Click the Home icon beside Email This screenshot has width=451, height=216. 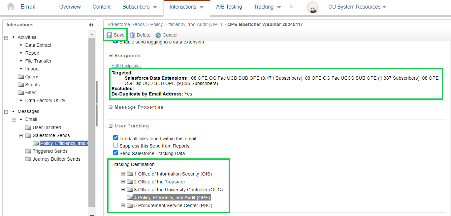pyautogui.click(x=11, y=7)
